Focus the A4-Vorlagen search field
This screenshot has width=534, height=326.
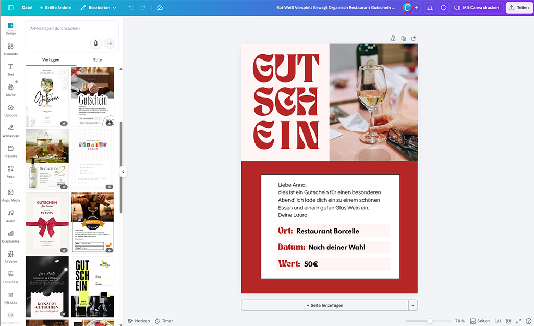(72, 36)
